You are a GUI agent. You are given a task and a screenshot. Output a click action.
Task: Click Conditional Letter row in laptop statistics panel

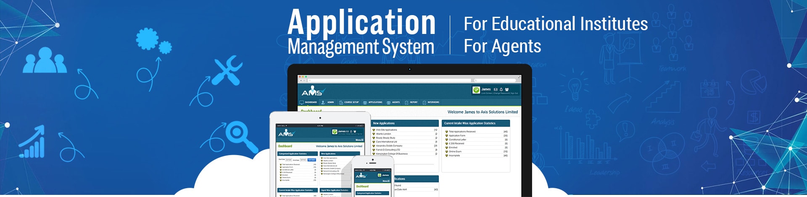476,140
